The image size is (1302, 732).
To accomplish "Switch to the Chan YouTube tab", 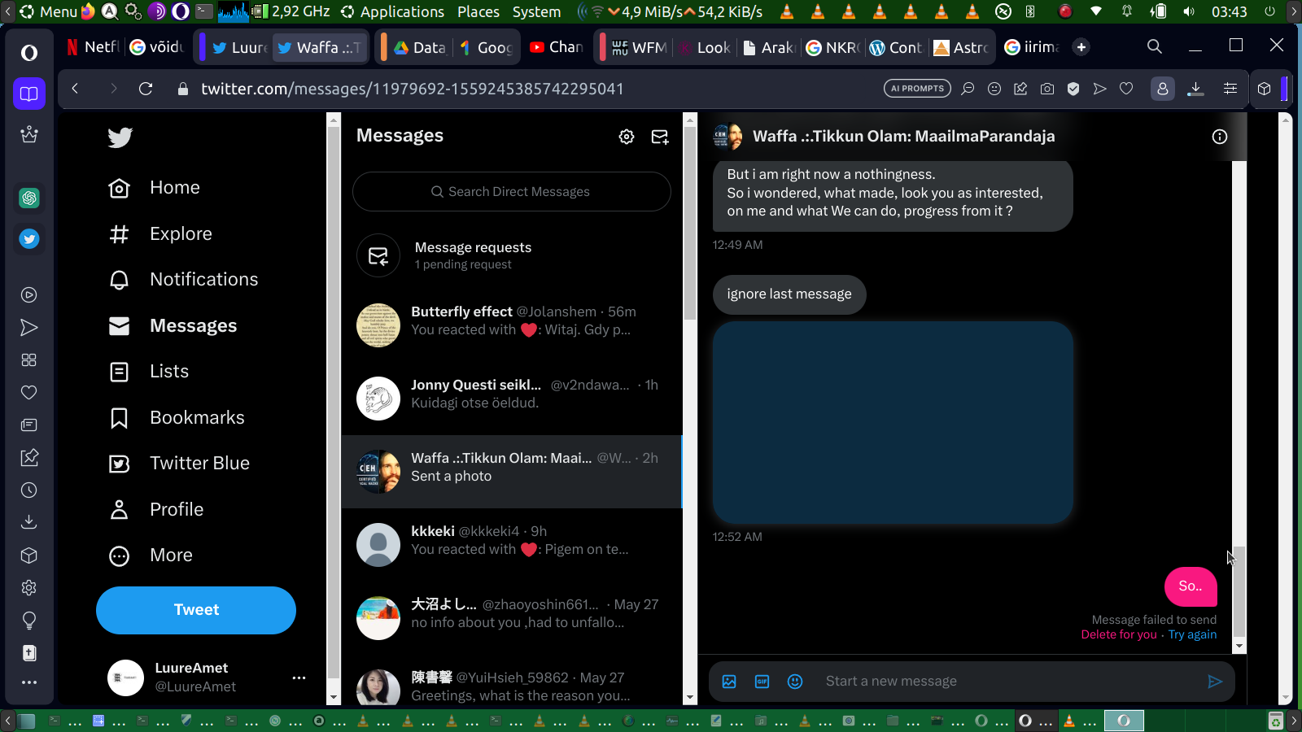I will [x=557, y=47].
